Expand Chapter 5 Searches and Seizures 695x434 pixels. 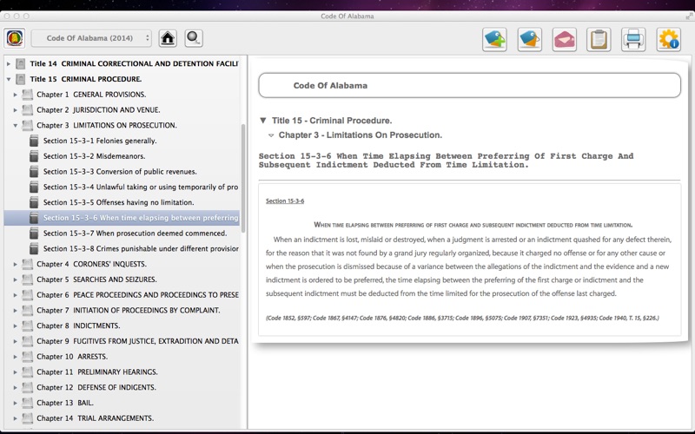(x=15, y=279)
